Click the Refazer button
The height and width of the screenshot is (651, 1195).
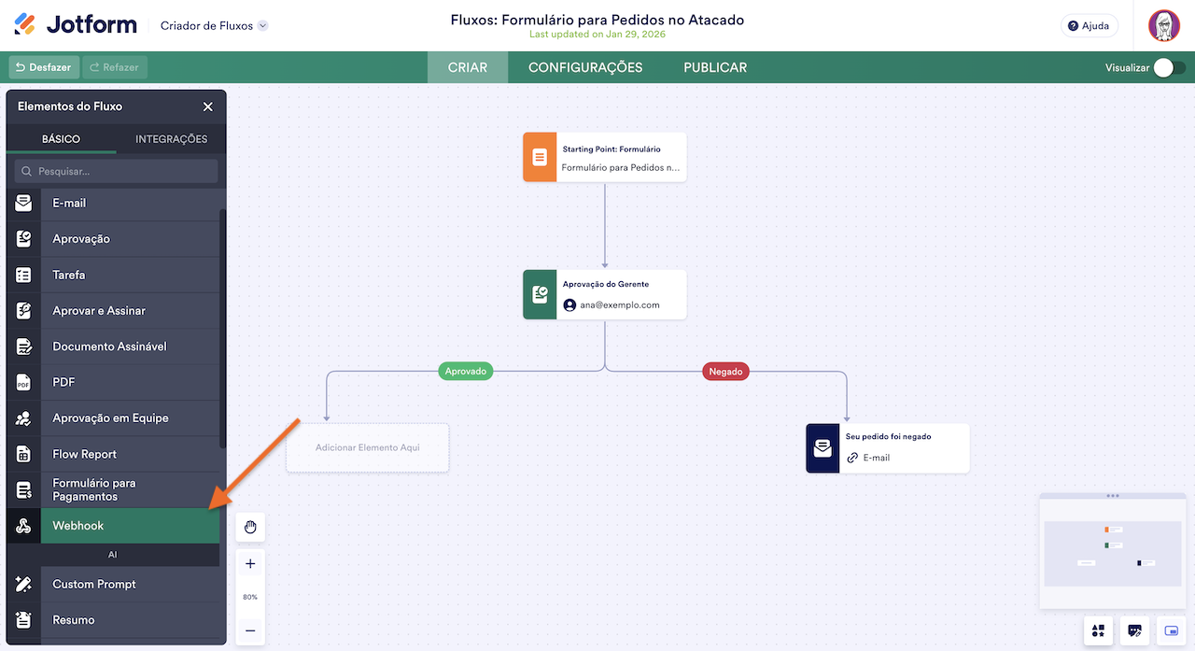tap(114, 67)
